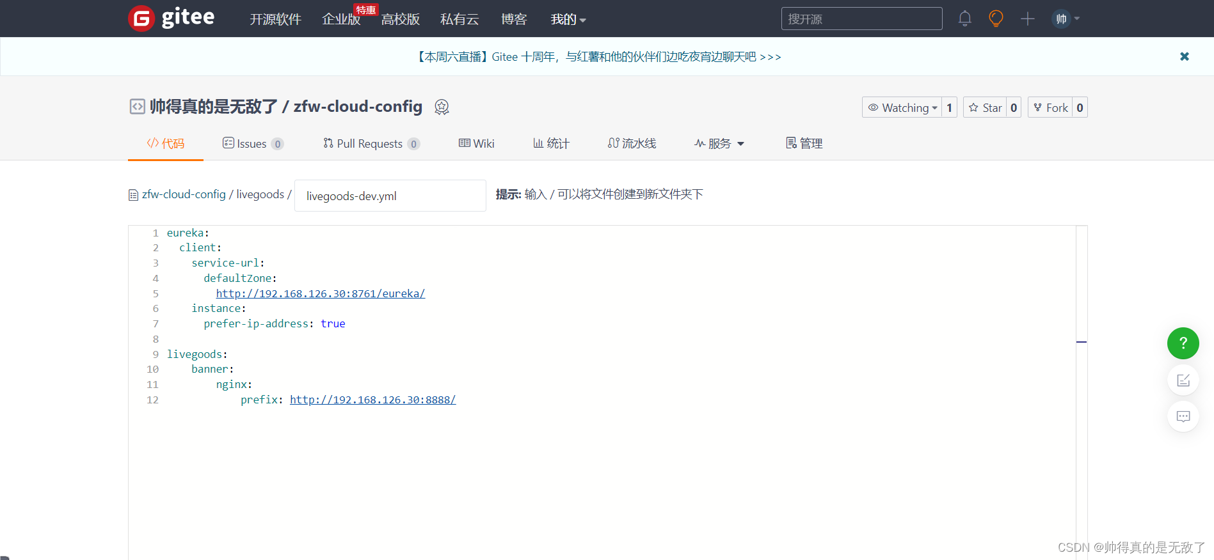Click the nginx prefix URL on line 12

pos(372,400)
